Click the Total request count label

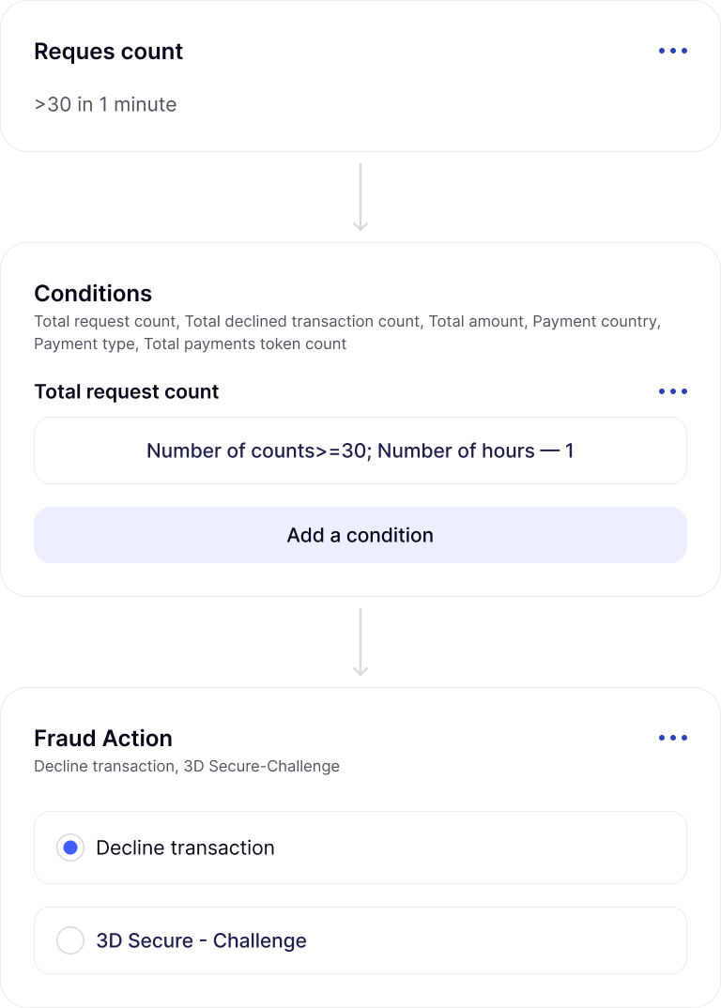(x=127, y=391)
